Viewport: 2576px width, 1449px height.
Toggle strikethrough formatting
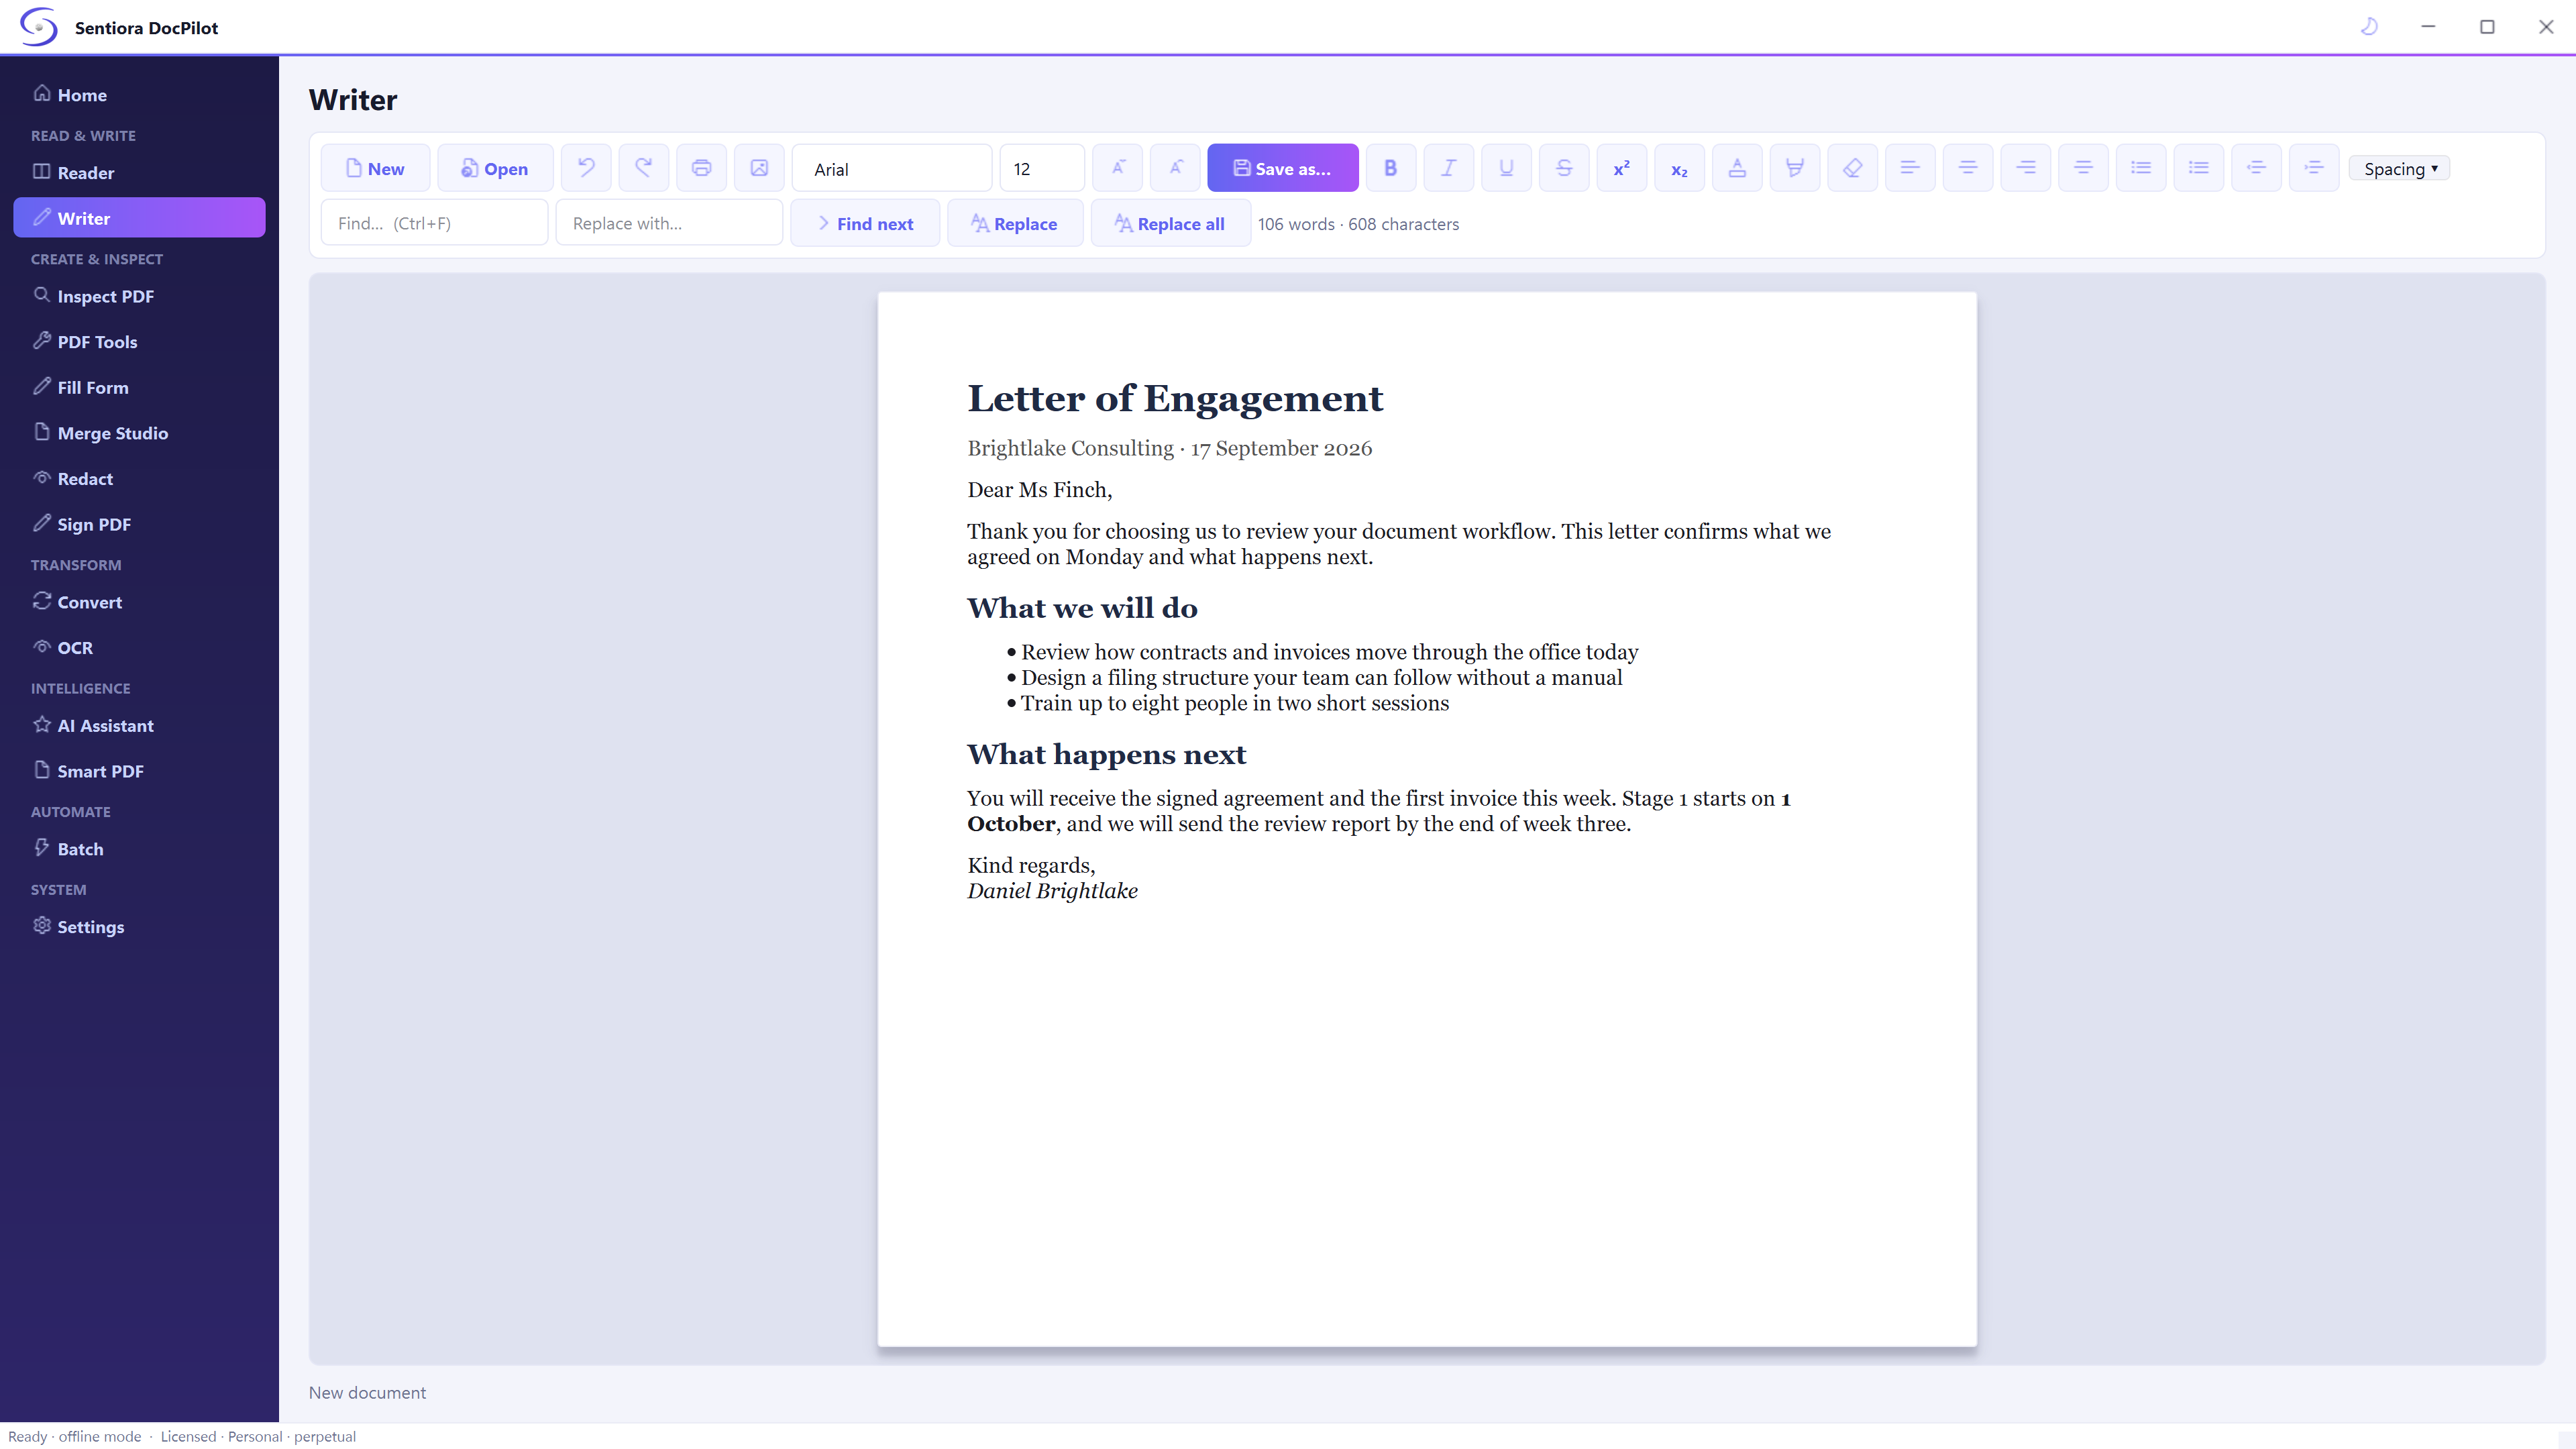coord(1564,168)
